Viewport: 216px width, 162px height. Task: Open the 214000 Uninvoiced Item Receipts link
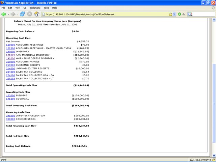10,68
